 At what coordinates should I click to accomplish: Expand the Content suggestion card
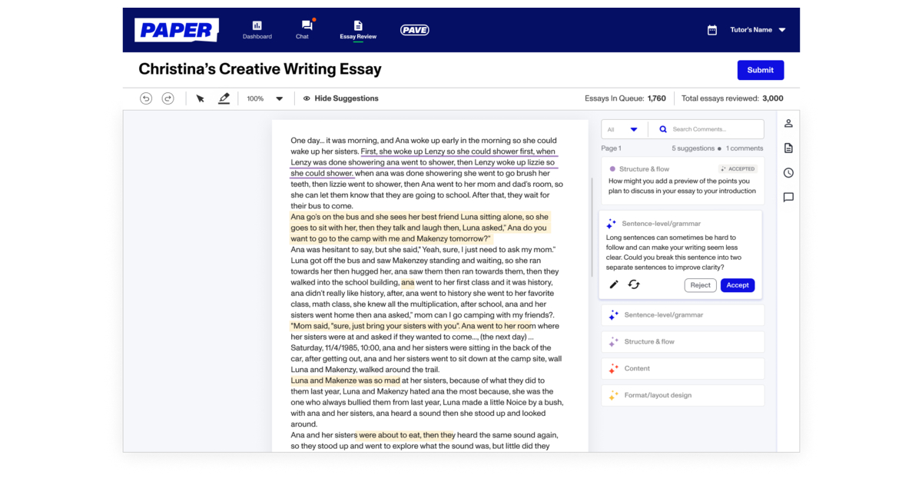pos(682,368)
